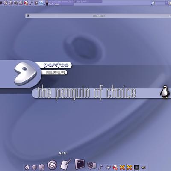Click the music note icon in bottom dock
The image size is (171, 171).
click(100, 167)
